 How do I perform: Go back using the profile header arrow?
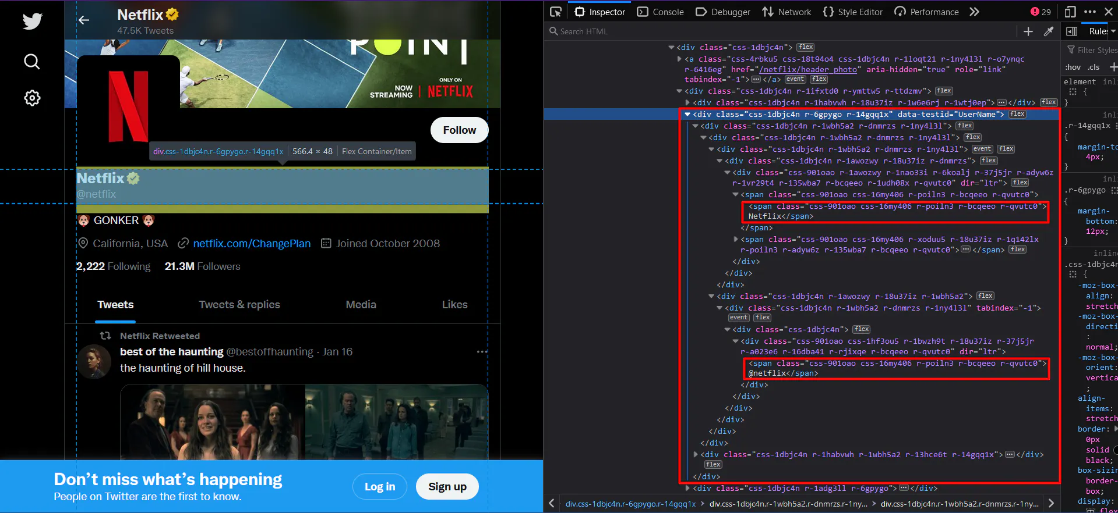click(x=84, y=20)
